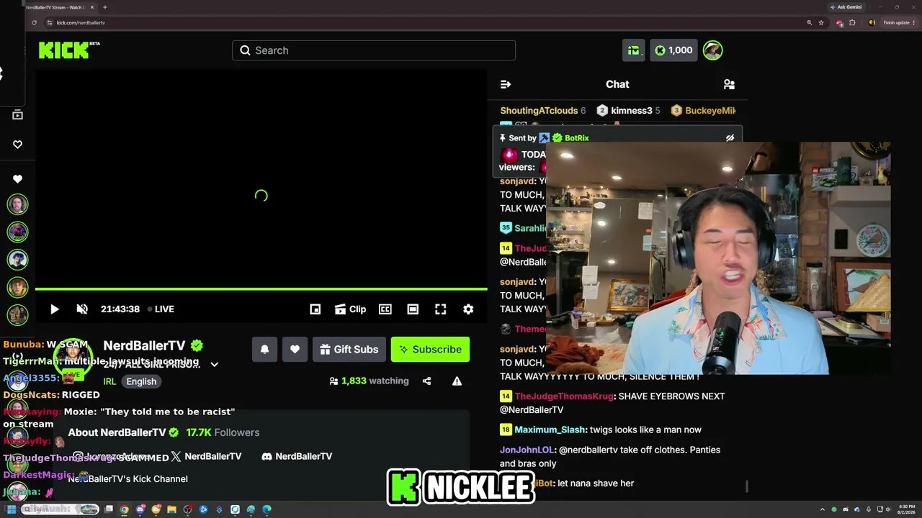This screenshot has height=518, width=922.
Task: Follow NerdBallerTV with the heart button
Action: [x=295, y=350]
